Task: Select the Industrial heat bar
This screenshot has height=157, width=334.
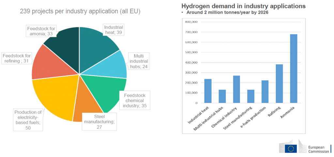Action: [x=208, y=91]
